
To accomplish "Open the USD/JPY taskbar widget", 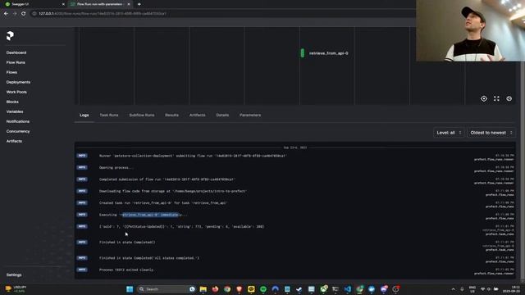I will tap(16, 289).
